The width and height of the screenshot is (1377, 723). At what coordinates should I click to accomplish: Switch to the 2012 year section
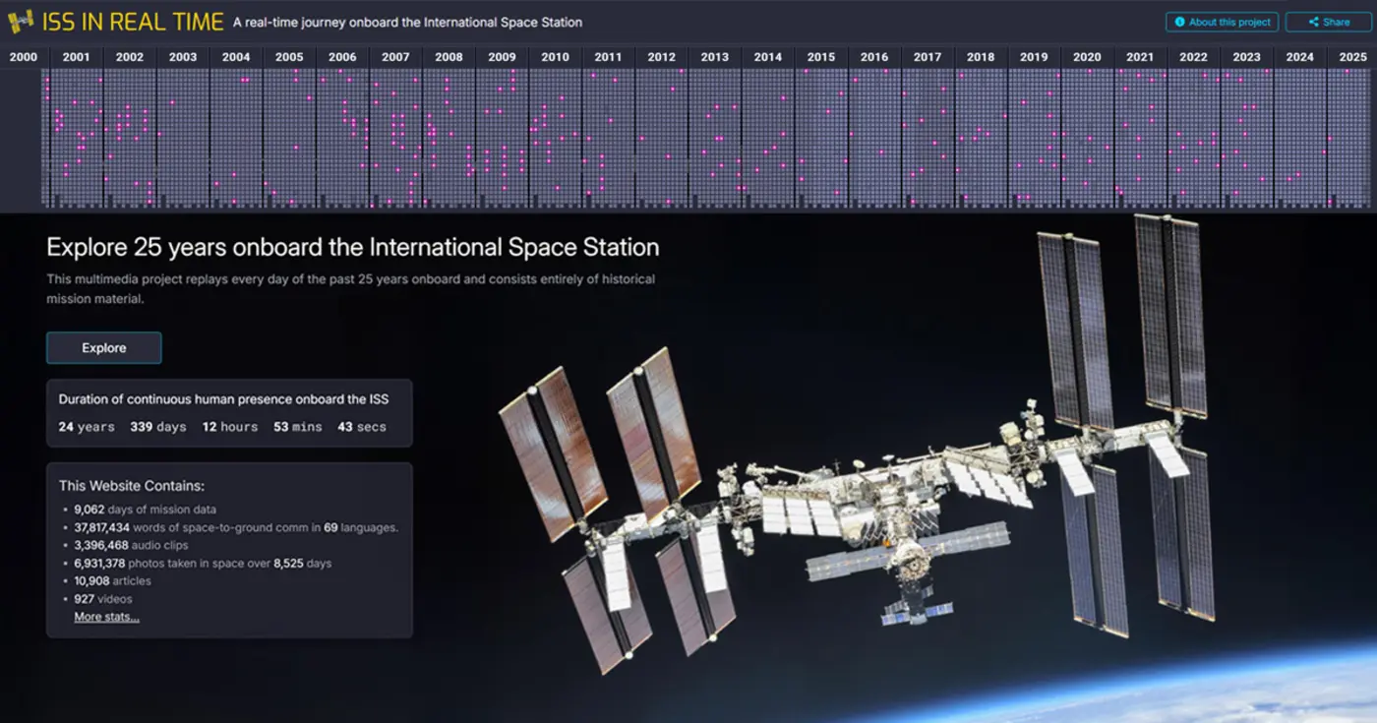pyautogui.click(x=661, y=56)
